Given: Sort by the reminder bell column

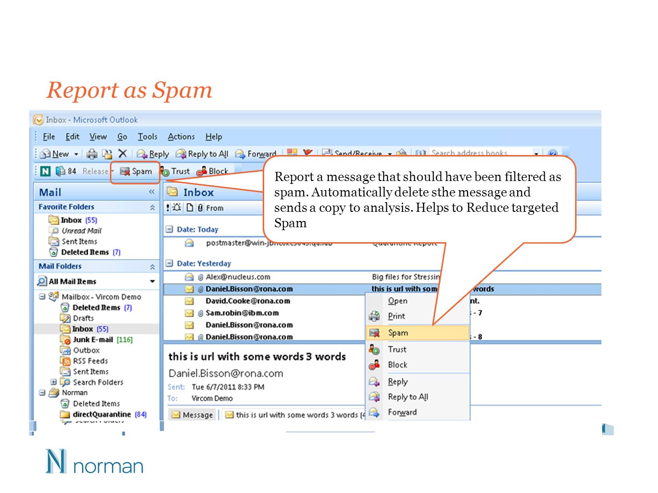Looking at the screenshot, I should pos(177,208).
